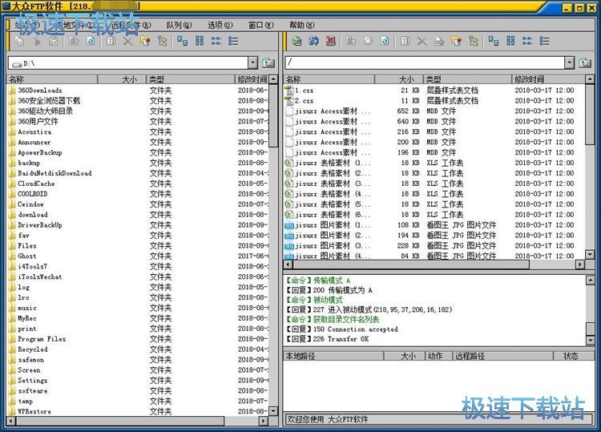Expand the local D:\ path dropdown

click(x=252, y=63)
